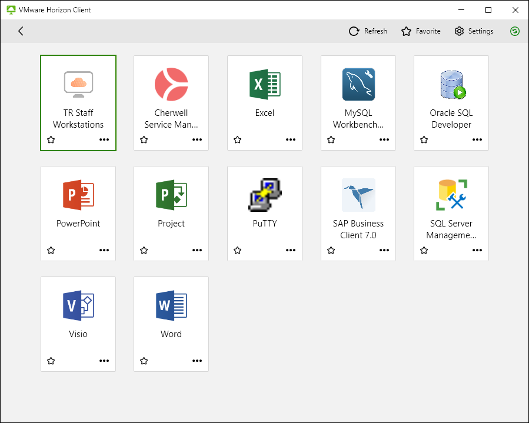The image size is (529, 423).
Task: Click the VMware Horizon Client title bar icon
Action: click(x=11, y=10)
